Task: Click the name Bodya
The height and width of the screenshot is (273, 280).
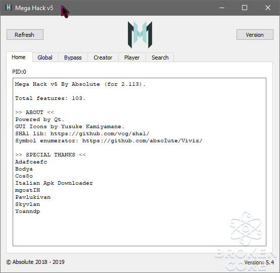Action: [x=24, y=169]
